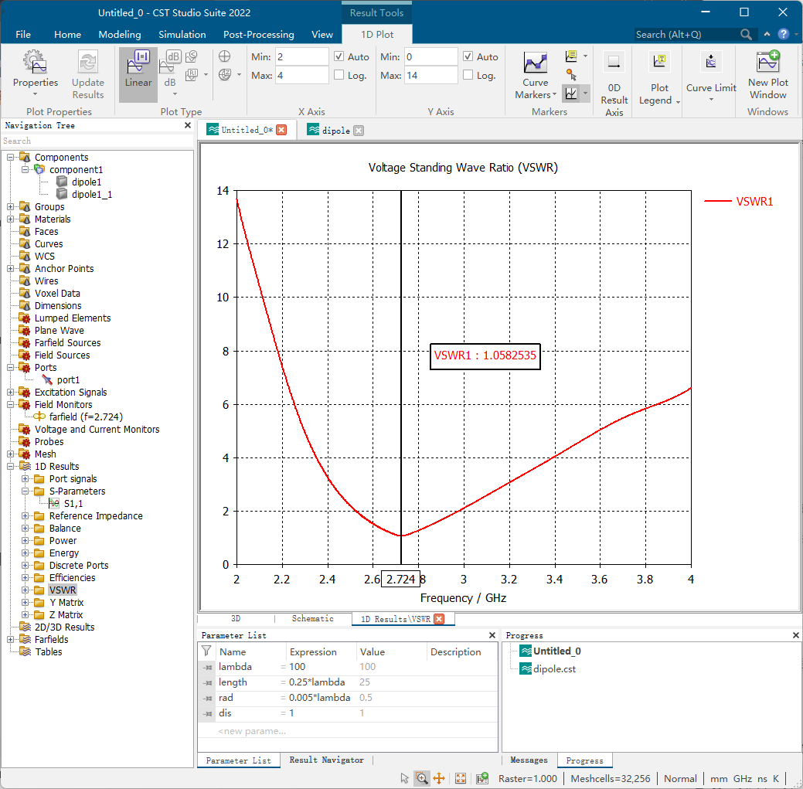
Task: Expand the VSWR folder node
Action: (x=25, y=590)
